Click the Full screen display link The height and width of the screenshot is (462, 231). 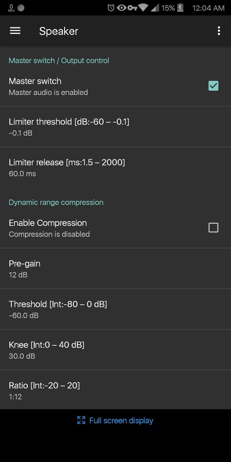(121, 421)
